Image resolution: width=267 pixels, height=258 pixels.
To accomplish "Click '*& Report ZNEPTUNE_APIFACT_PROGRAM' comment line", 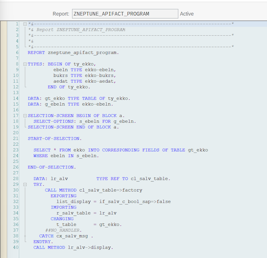I will pyautogui.click(x=77, y=30).
